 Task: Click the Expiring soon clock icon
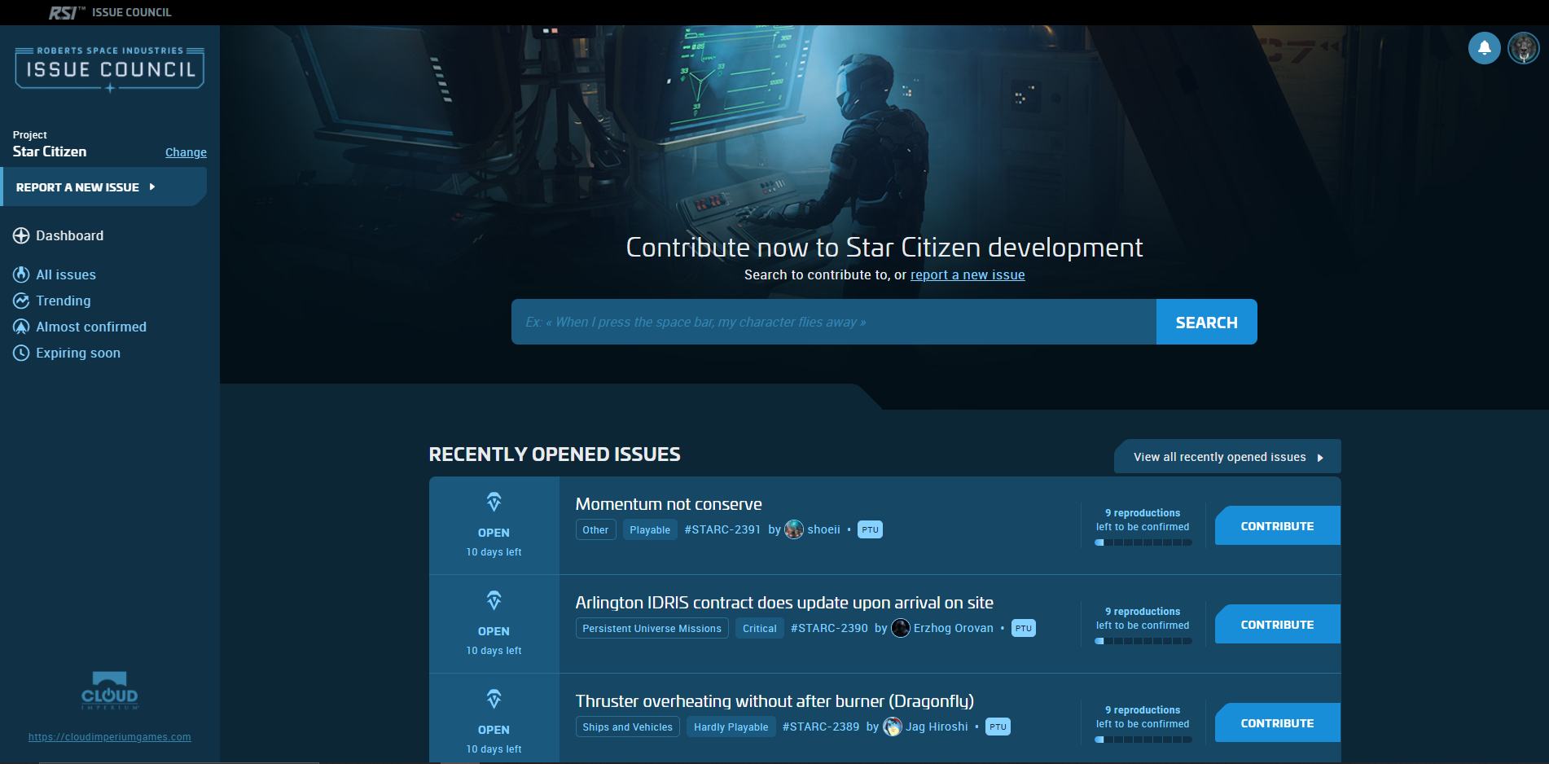point(21,353)
